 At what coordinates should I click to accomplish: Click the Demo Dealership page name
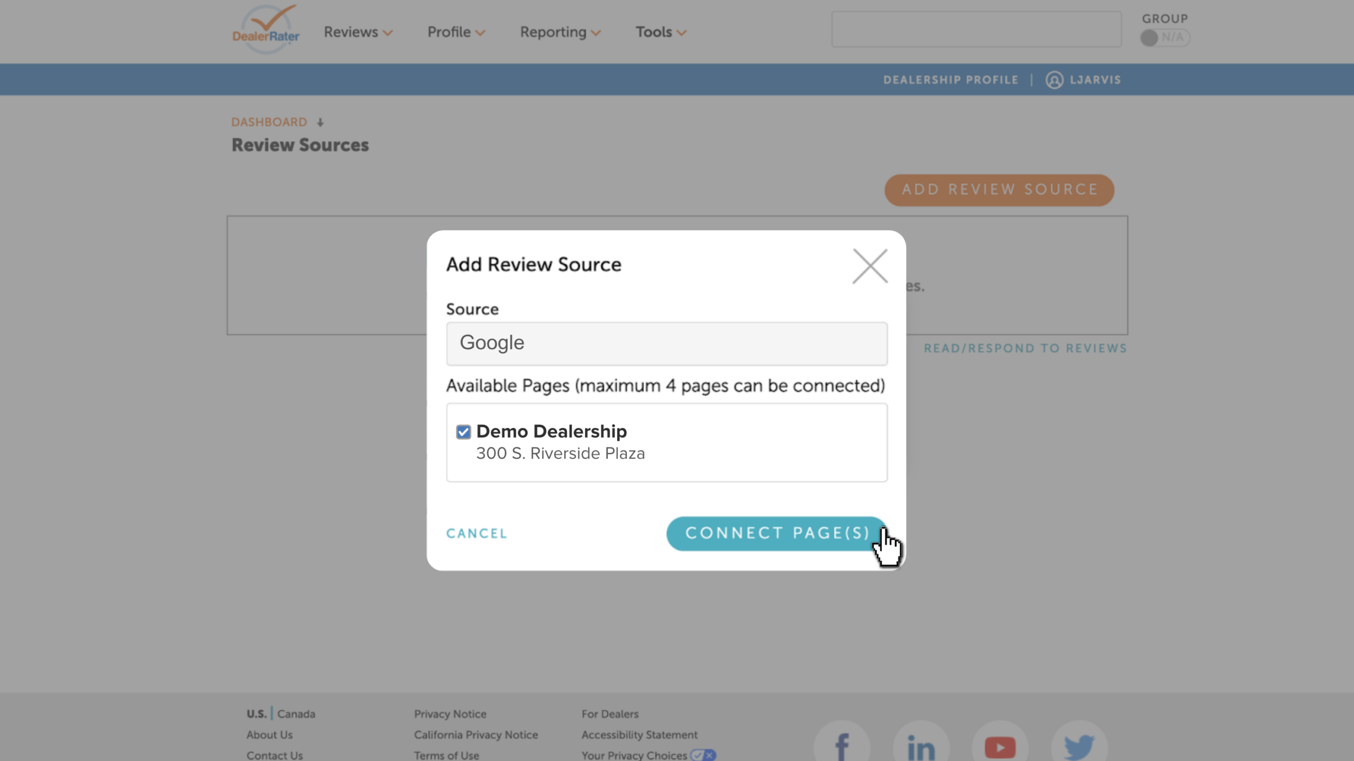coord(552,431)
